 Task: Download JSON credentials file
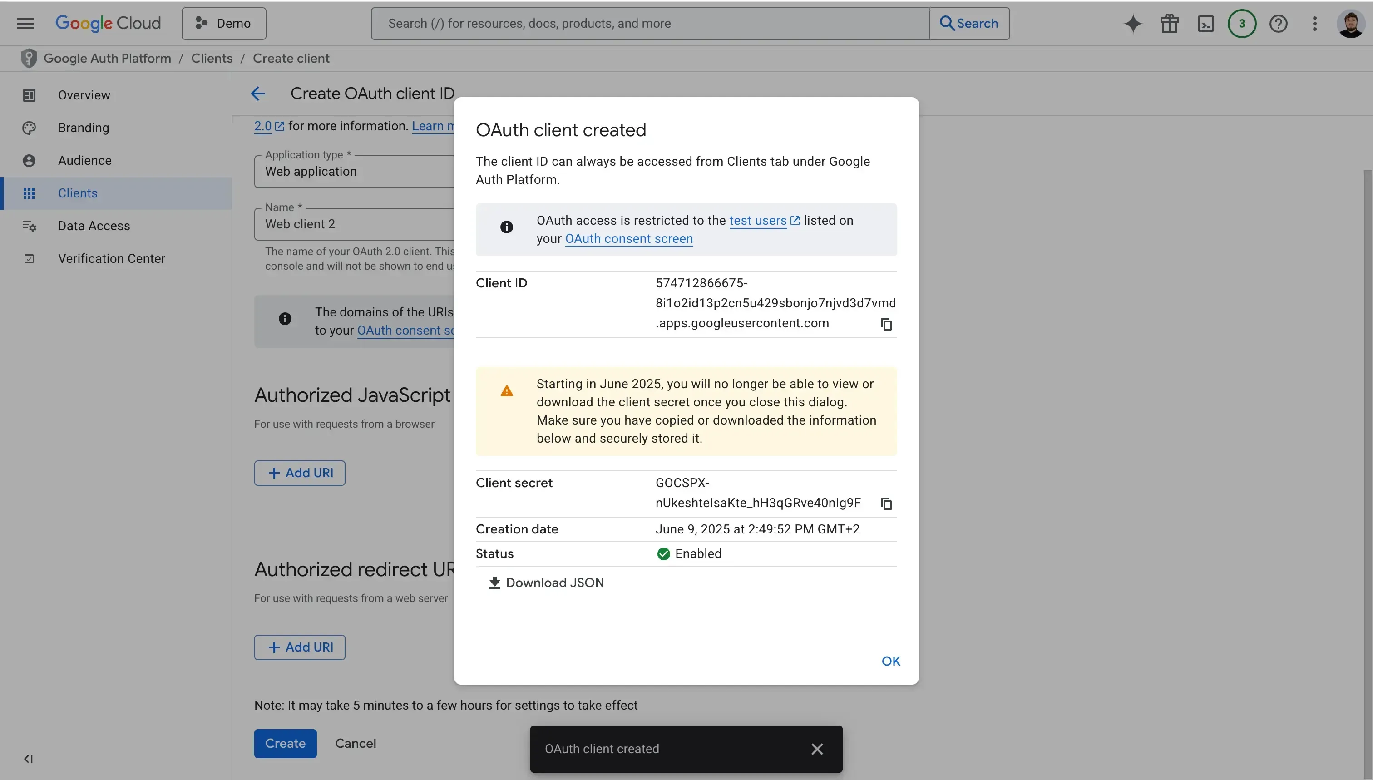[545, 583]
